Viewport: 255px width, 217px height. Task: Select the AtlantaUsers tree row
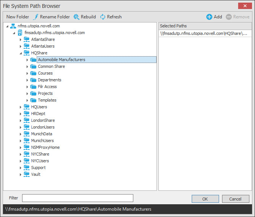click(x=43, y=46)
